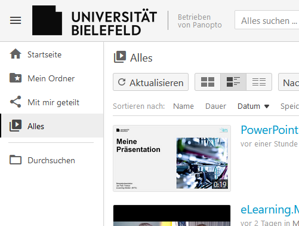Sort the list by Dauer
The width and height of the screenshot is (299, 226).
pos(215,106)
